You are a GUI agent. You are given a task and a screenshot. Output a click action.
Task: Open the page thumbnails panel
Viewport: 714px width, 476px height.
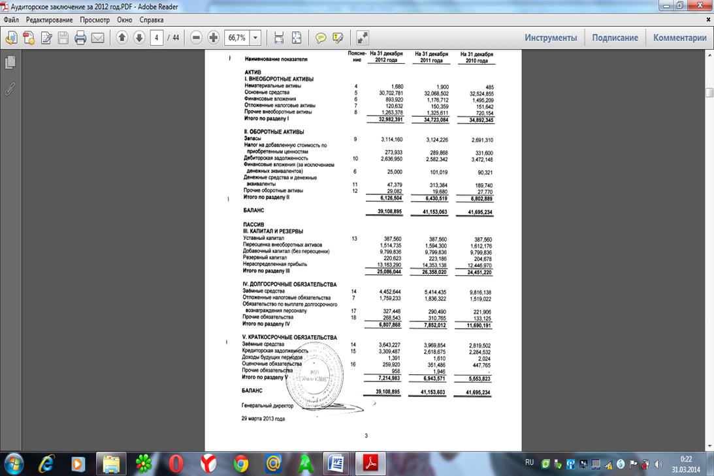pos(10,63)
